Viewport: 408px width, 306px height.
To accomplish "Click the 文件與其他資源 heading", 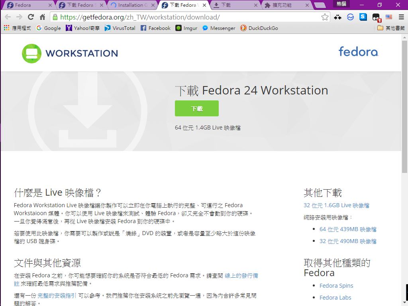I will pyautogui.click(x=47, y=263).
